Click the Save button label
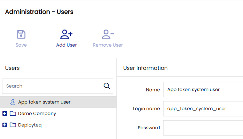The width and height of the screenshot is (243, 139). pyautogui.click(x=21, y=45)
